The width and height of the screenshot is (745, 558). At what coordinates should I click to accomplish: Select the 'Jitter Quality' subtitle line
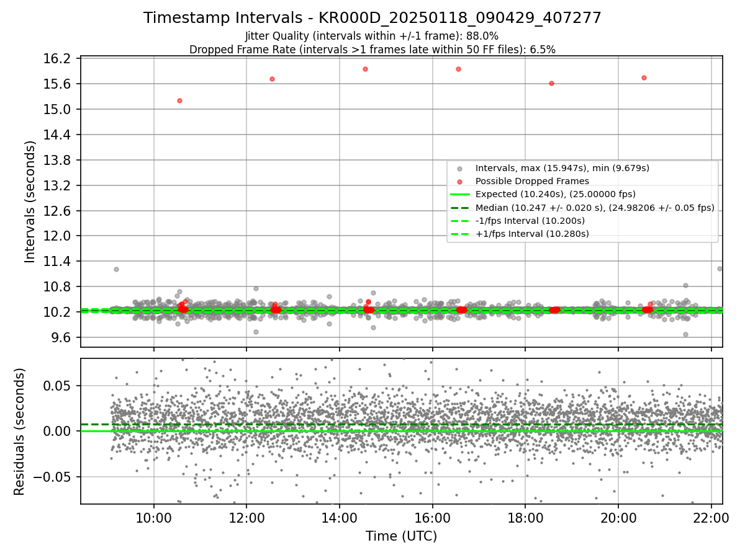pyautogui.click(x=372, y=36)
